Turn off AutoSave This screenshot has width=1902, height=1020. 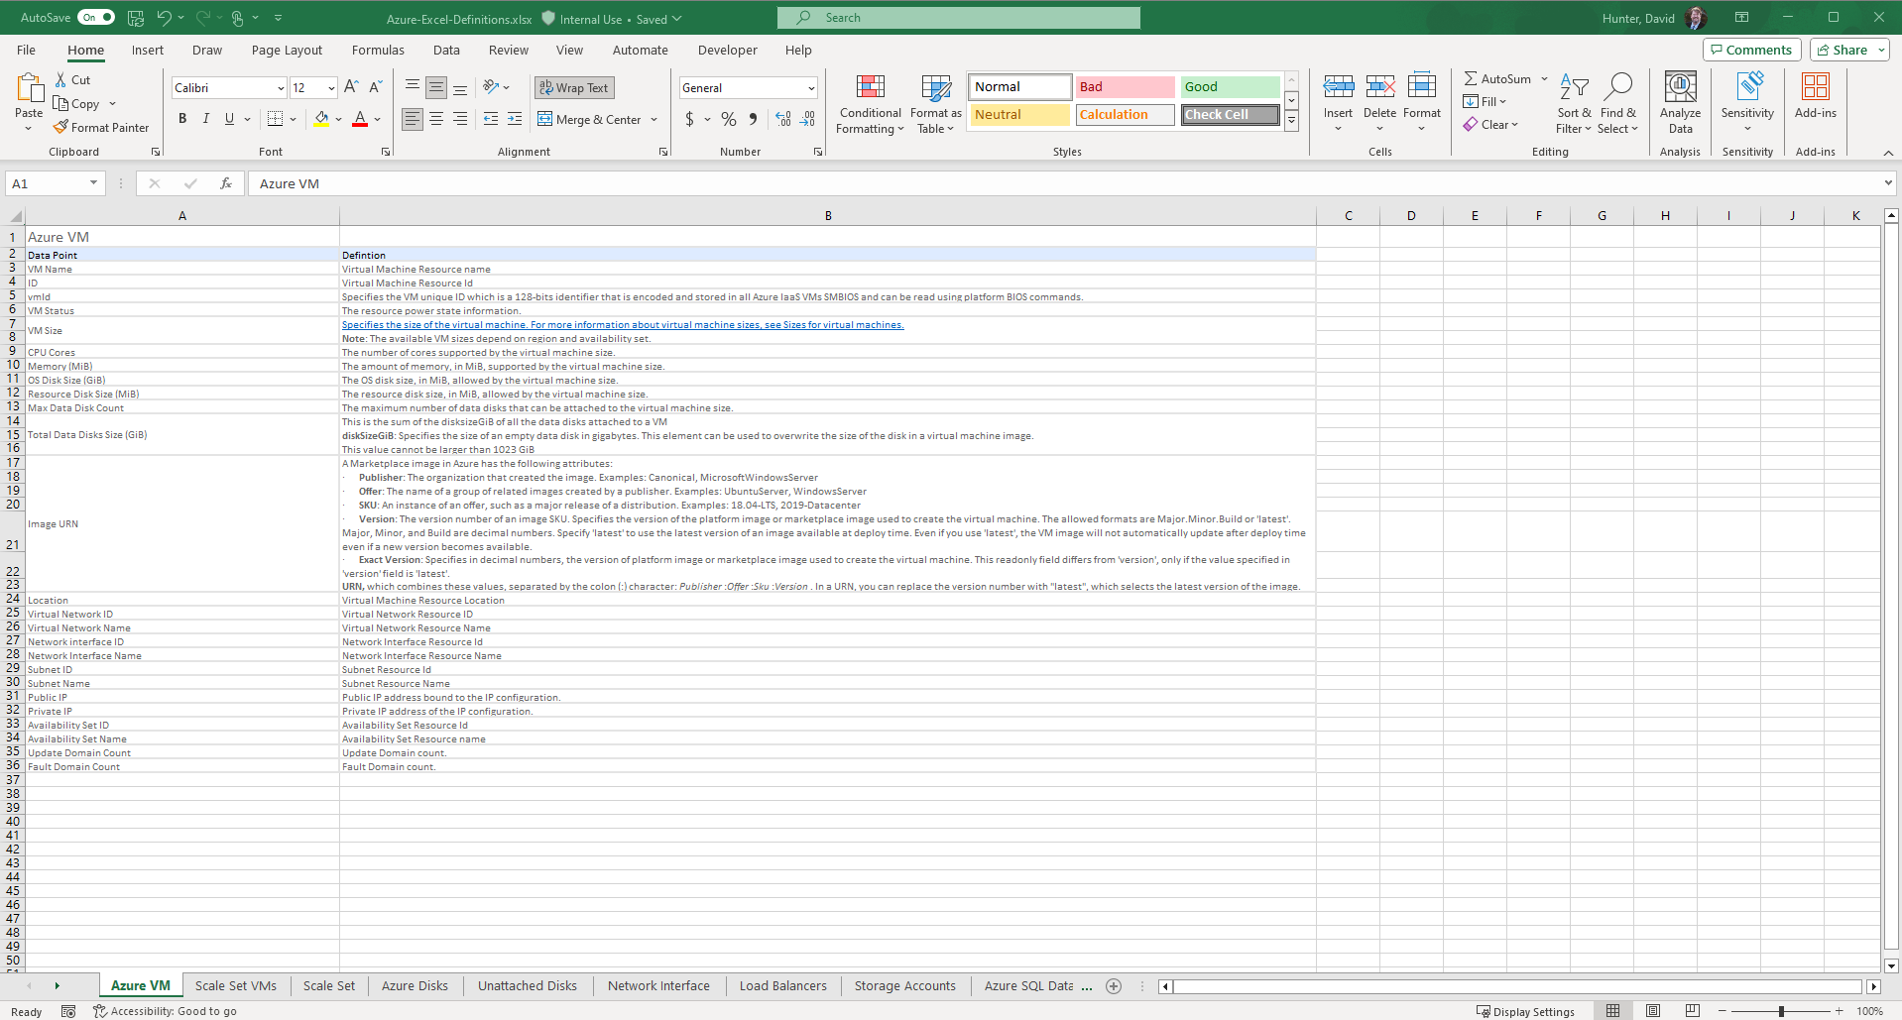click(95, 17)
